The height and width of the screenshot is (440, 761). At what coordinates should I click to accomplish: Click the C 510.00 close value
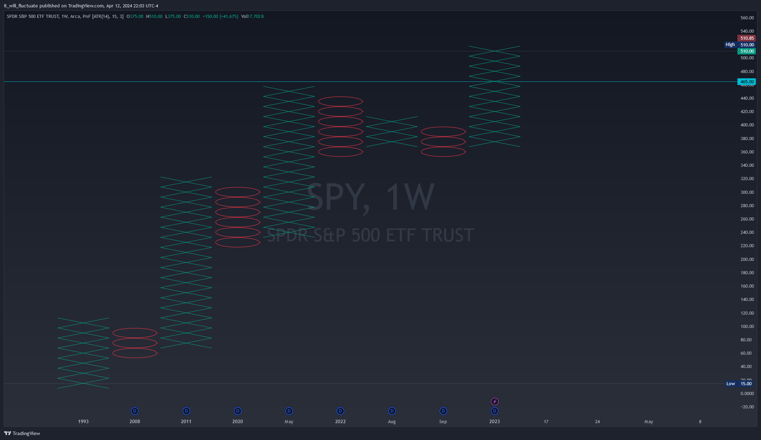[x=192, y=17]
